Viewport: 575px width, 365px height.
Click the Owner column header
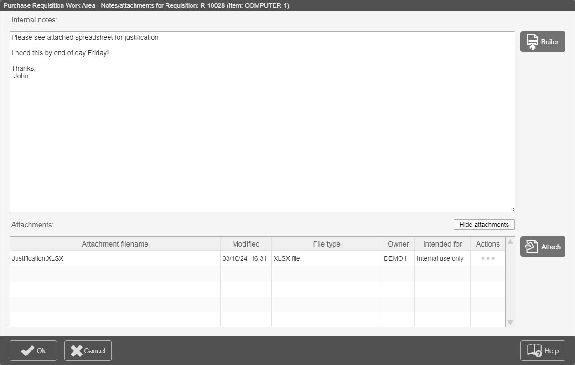point(398,244)
